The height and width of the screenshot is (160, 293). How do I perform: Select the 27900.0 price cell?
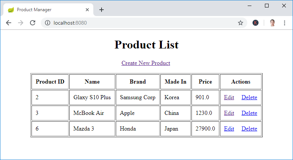pos(205,129)
